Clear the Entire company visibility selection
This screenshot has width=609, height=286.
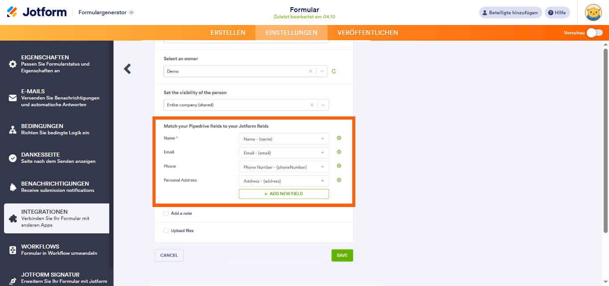[x=311, y=105]
